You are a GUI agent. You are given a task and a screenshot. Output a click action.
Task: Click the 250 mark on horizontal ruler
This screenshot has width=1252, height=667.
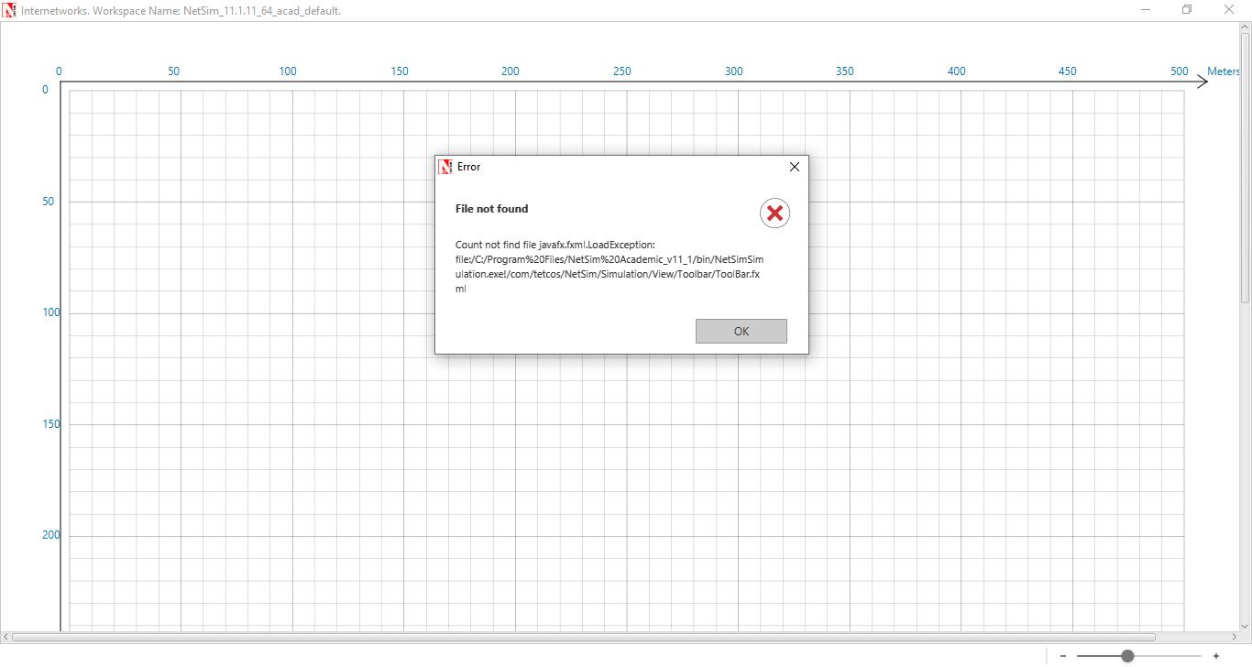622,71
